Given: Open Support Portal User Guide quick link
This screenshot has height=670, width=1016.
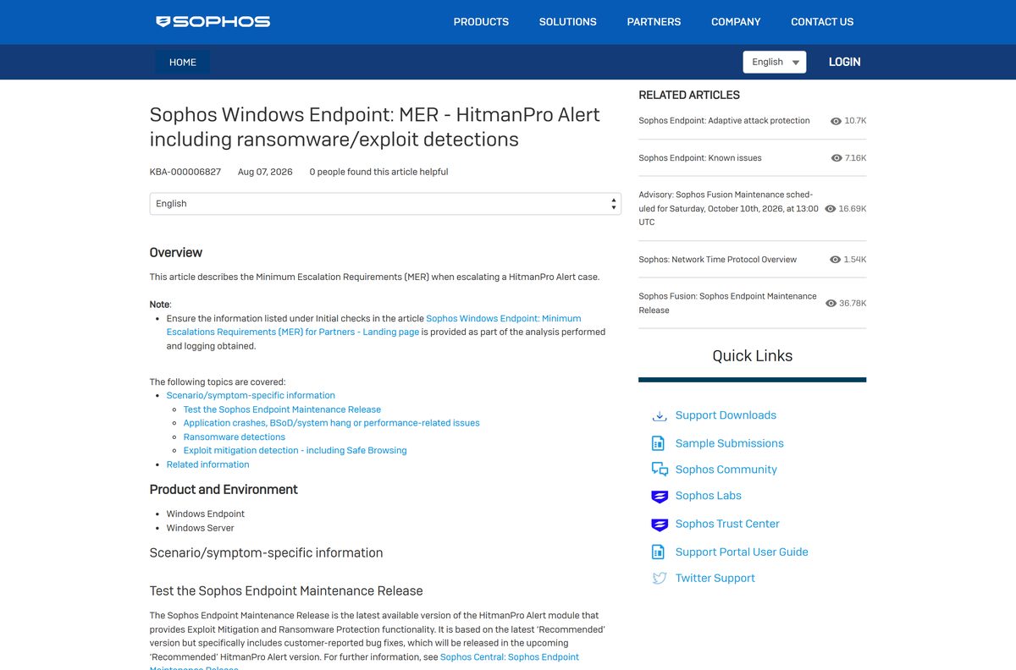Looking at the screenshot, I should (742, 552).
